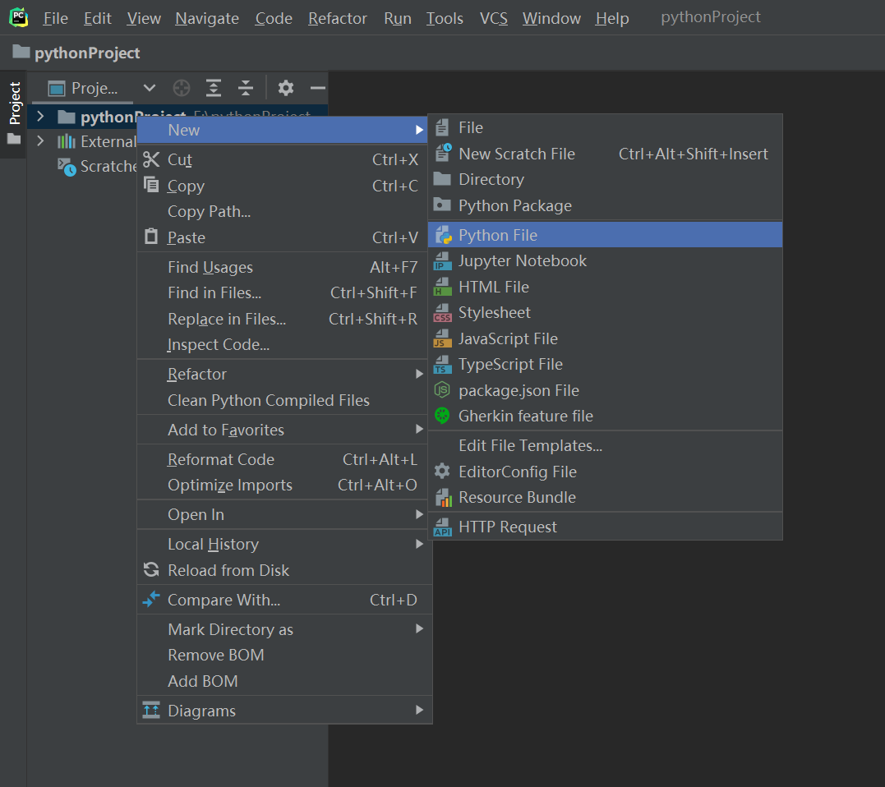Click the Resource Bundle chart icon
Image resolution: width=885 pixels, height=787 pixels.
point(444,498)
